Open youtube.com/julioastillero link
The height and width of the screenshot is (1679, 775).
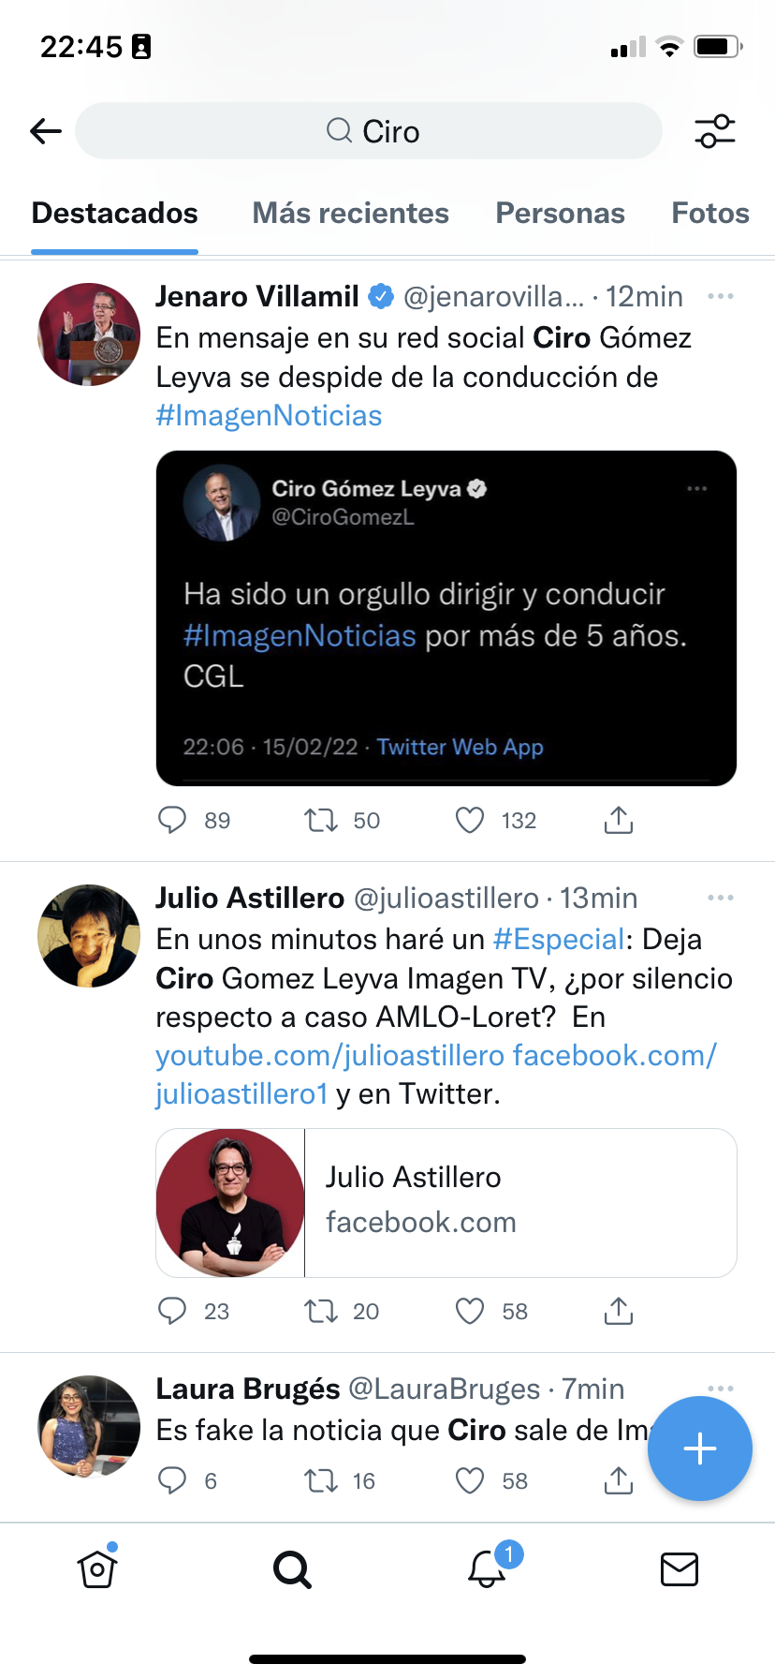329,1056
